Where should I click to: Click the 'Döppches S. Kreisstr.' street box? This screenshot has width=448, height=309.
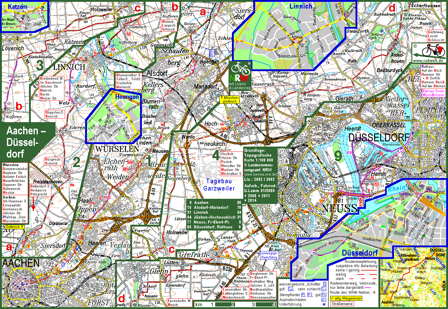point(55,114)
